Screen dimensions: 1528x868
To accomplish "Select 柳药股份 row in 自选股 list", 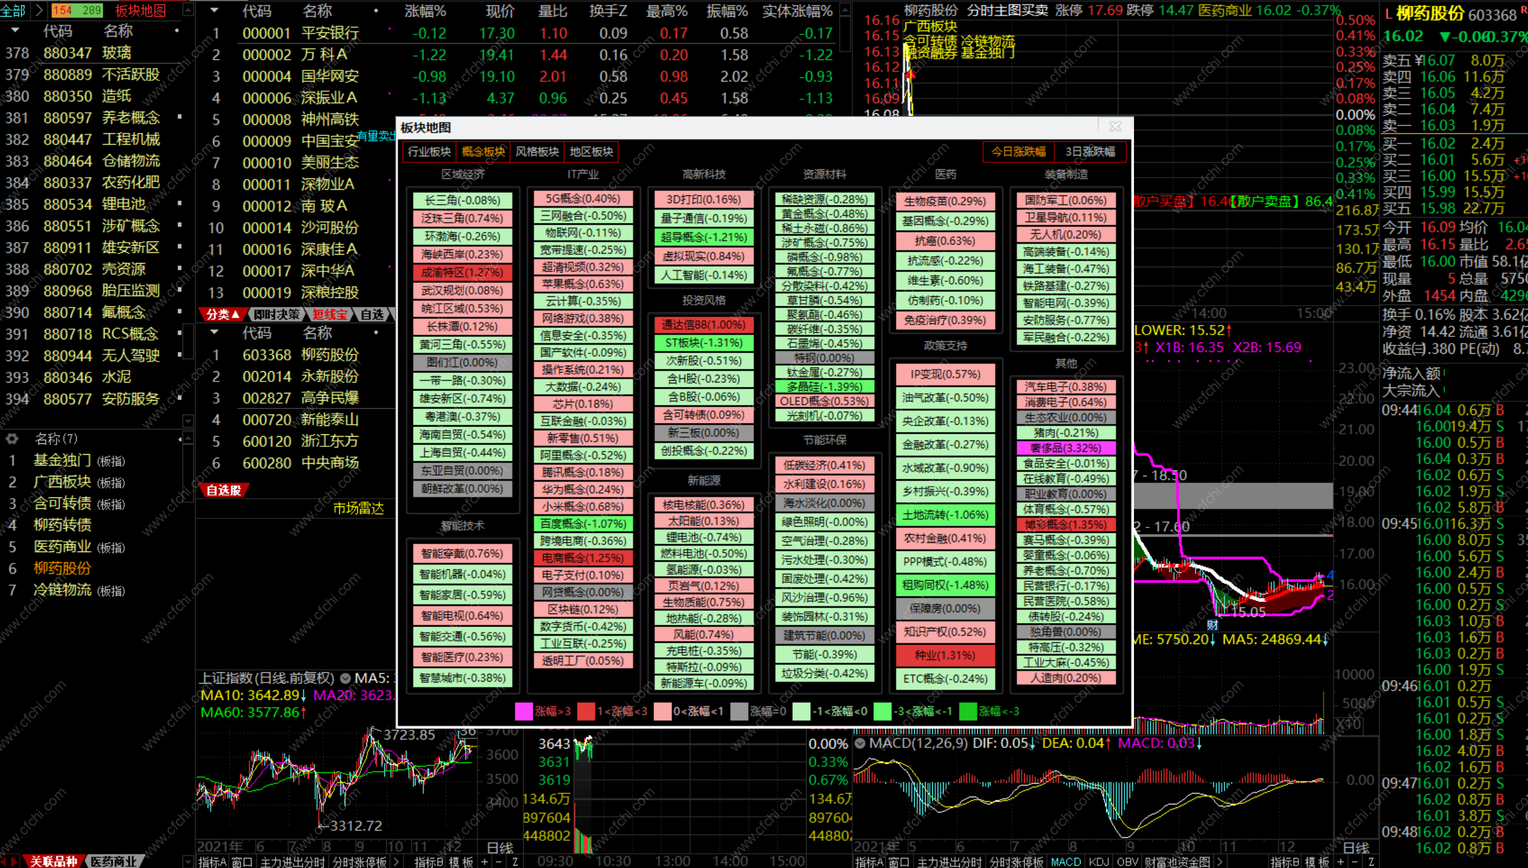I will click(x=329, y=355).
